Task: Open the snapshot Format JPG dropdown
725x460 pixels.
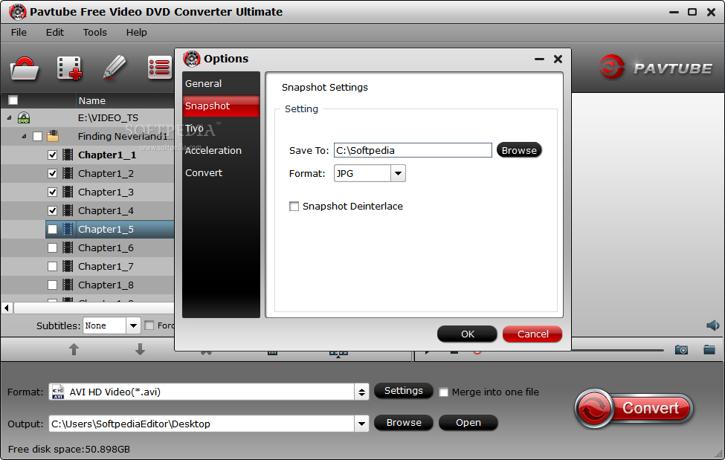Action: click(x=398, y=173)
